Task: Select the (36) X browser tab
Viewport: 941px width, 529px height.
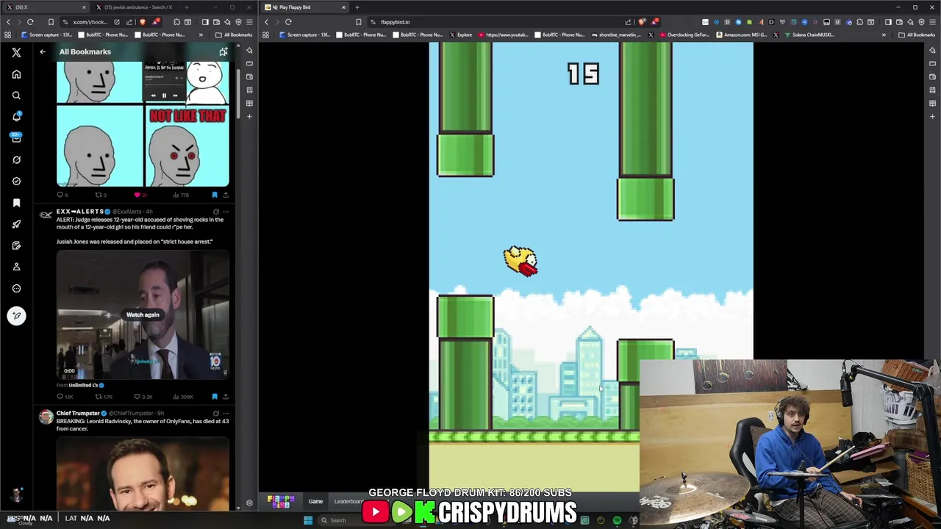Action: (x=46, y=7)
